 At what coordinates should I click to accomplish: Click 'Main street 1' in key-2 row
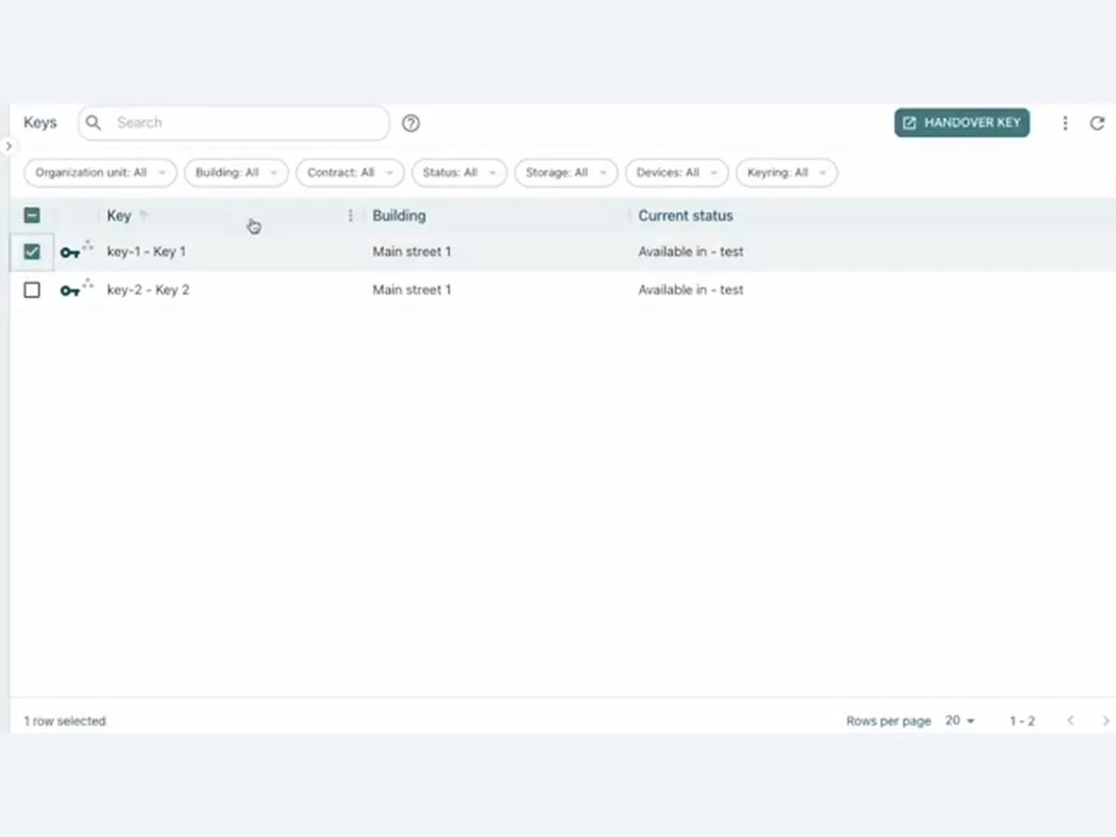pyautogui.click(x=412, y=289)
